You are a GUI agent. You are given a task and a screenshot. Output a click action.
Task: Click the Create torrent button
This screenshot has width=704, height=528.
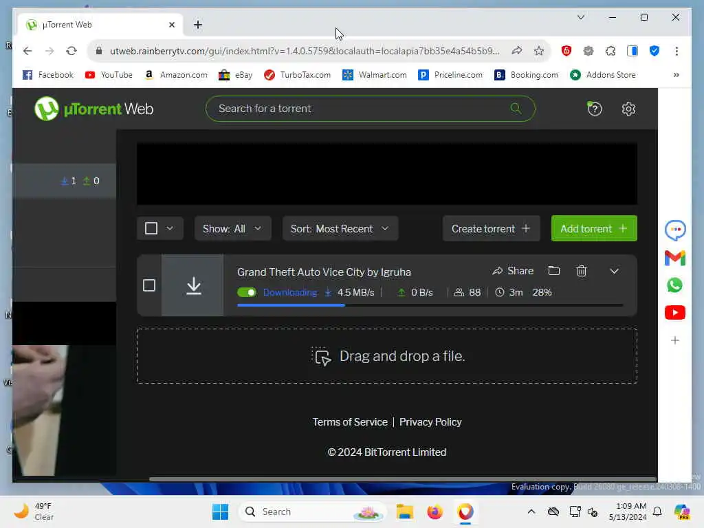491,228
